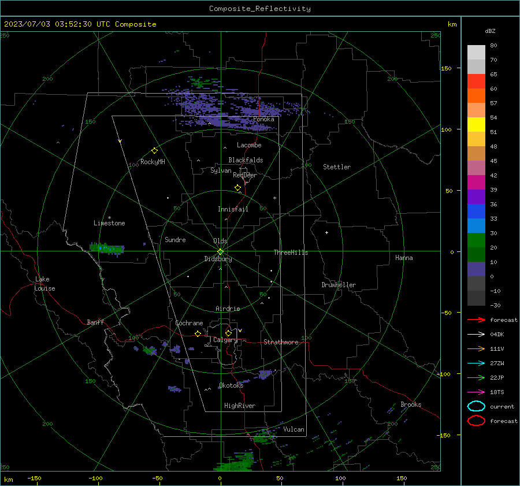The image size is (520, 486).
Task: Click the Limestone label
Action: pyautogui.click(x=109, y=223)
